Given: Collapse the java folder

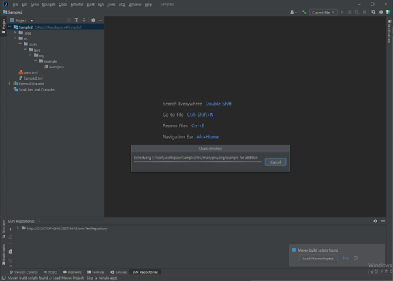Looking at the screenshot, I should 25,50.
